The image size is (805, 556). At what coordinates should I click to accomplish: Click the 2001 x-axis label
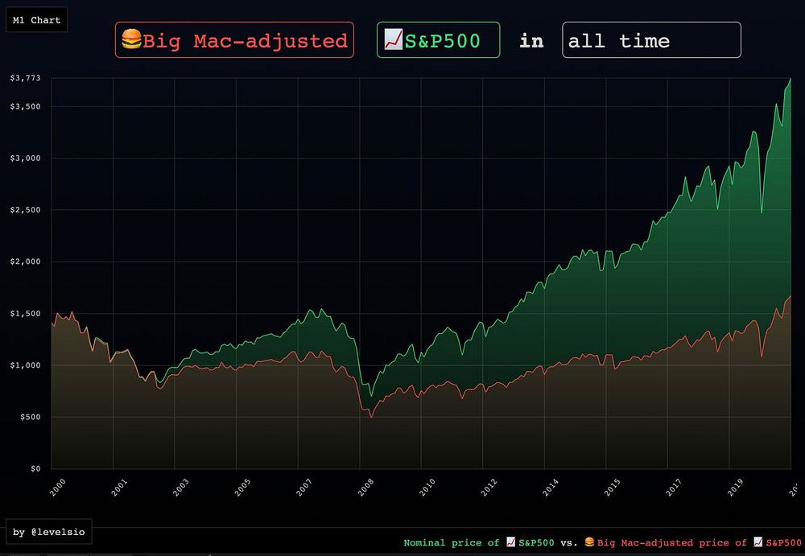coord(119,488)
